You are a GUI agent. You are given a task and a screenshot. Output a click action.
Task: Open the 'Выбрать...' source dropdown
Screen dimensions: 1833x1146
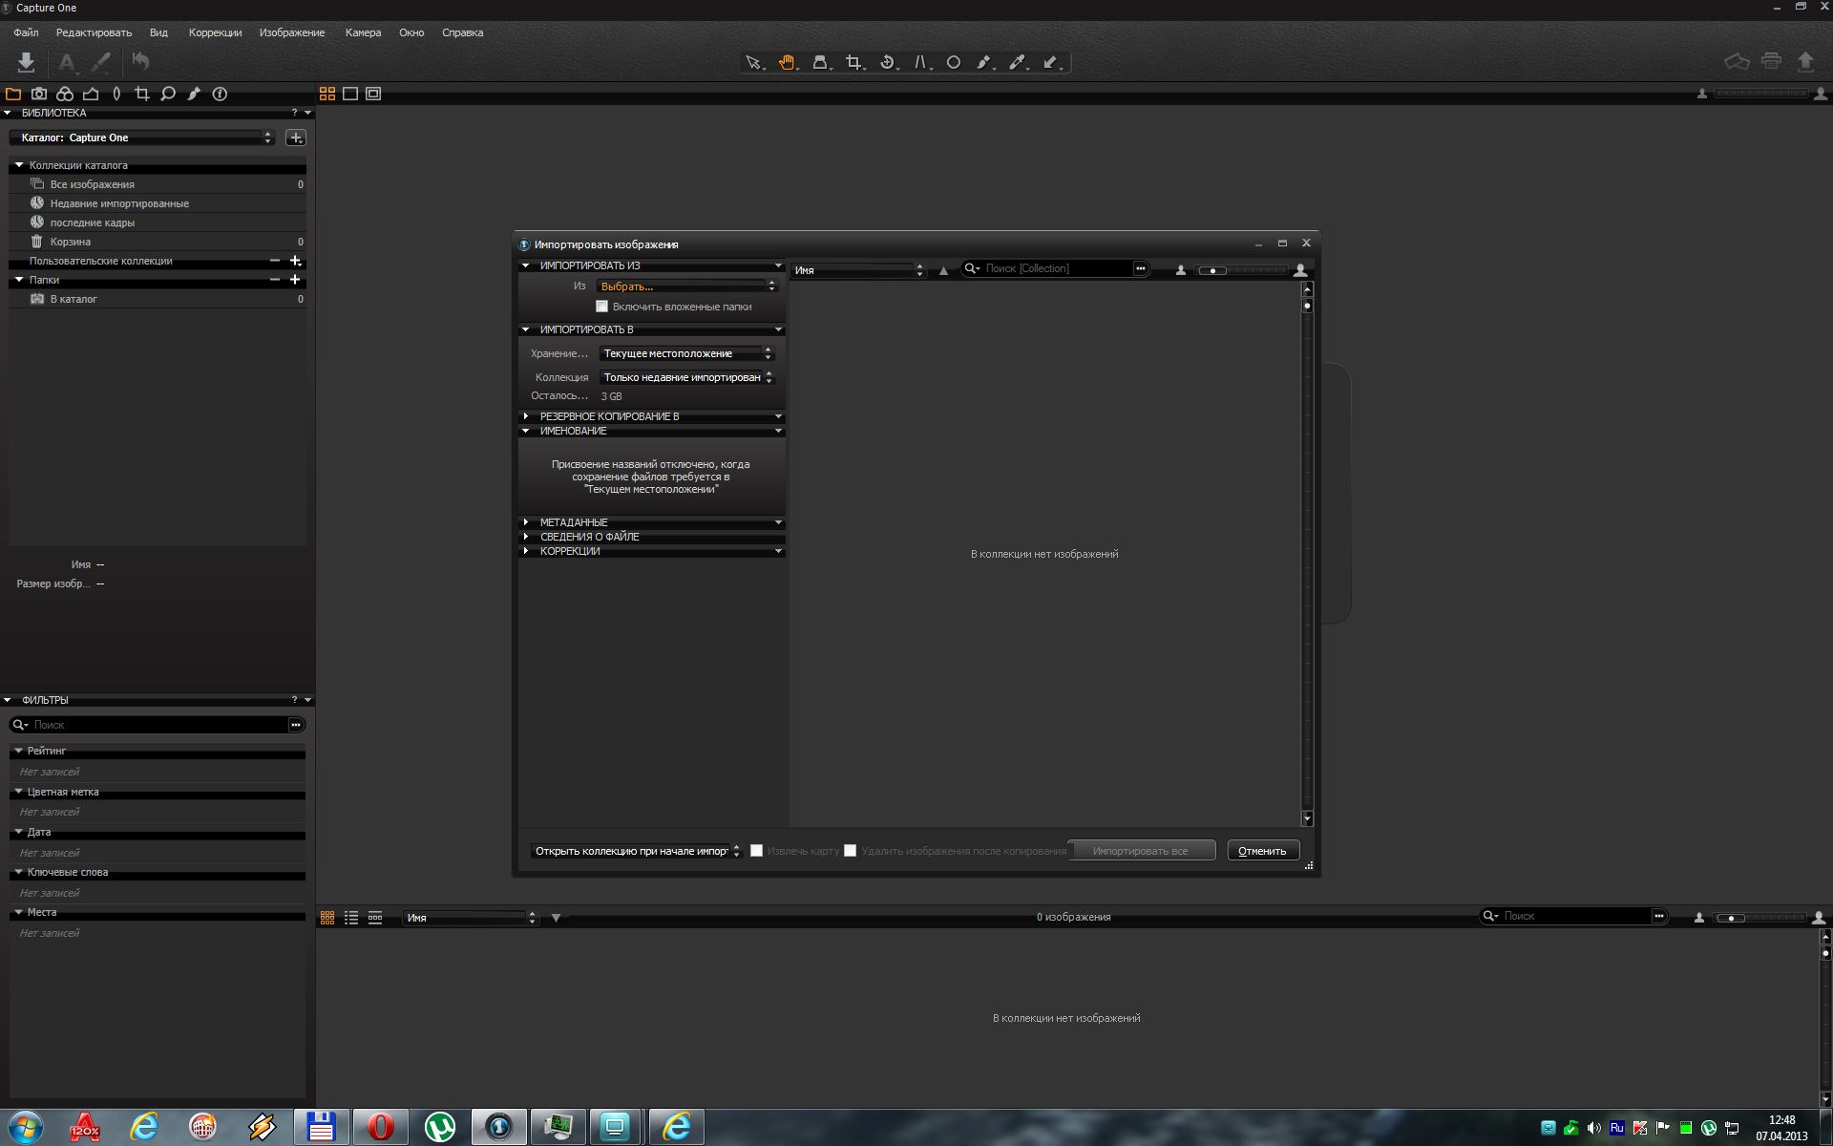685,286
